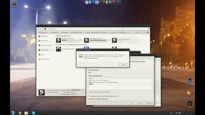This screenshot has width=205, height=115.
Task: Click the search magnifier in Explorer
Action: (x=149, y=29)
